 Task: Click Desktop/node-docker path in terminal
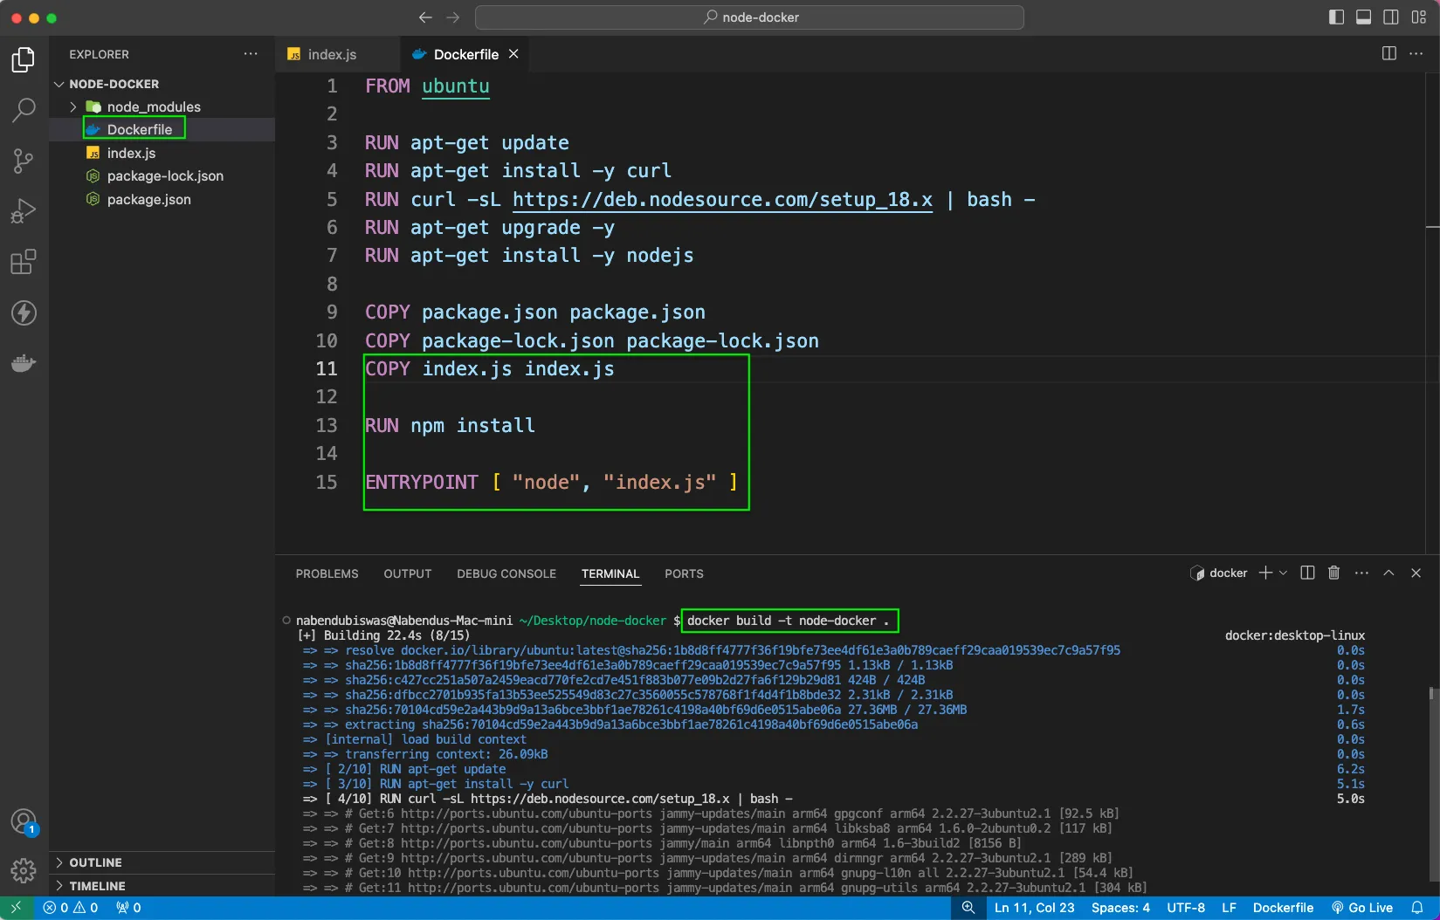tap(593, 621)
